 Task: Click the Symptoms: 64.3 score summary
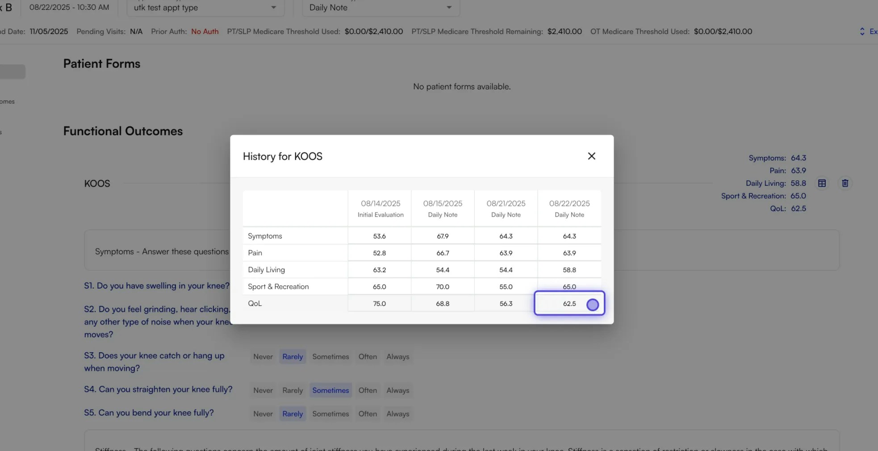coord(777,158)
